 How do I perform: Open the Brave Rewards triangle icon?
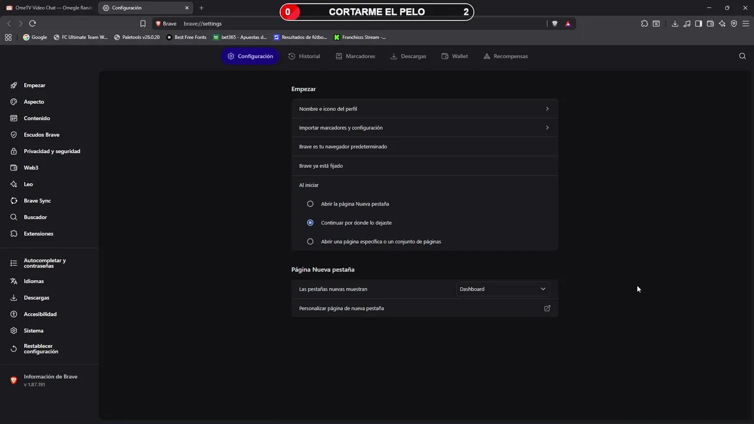pyautogui.click(x=568, y=24)
